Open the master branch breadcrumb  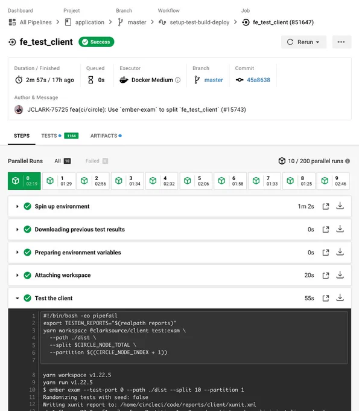click(x=136, y=22)
